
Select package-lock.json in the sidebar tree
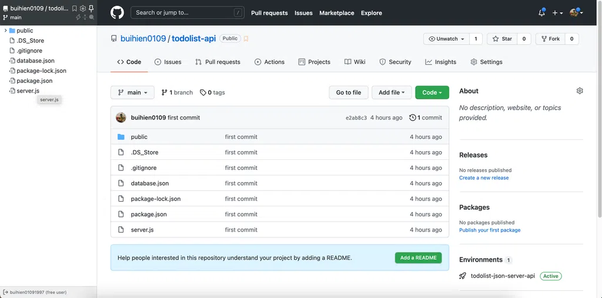[42, 71]
